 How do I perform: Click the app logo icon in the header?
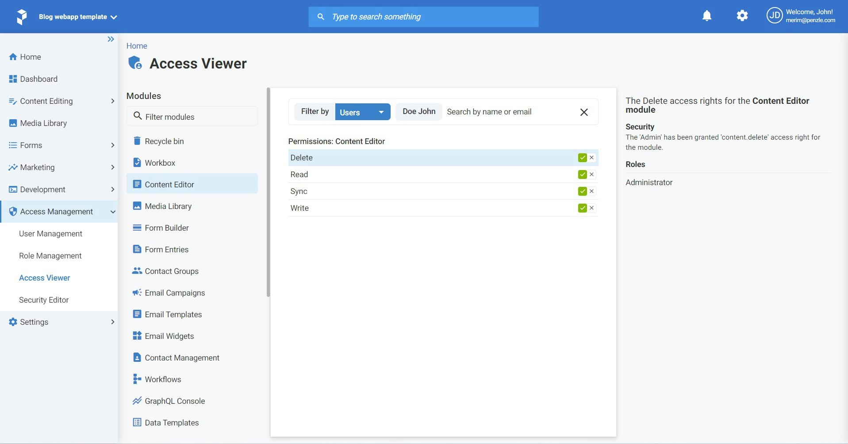tap(21, 17)
